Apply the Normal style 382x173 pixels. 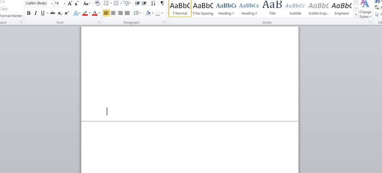(x=180, y=9)
